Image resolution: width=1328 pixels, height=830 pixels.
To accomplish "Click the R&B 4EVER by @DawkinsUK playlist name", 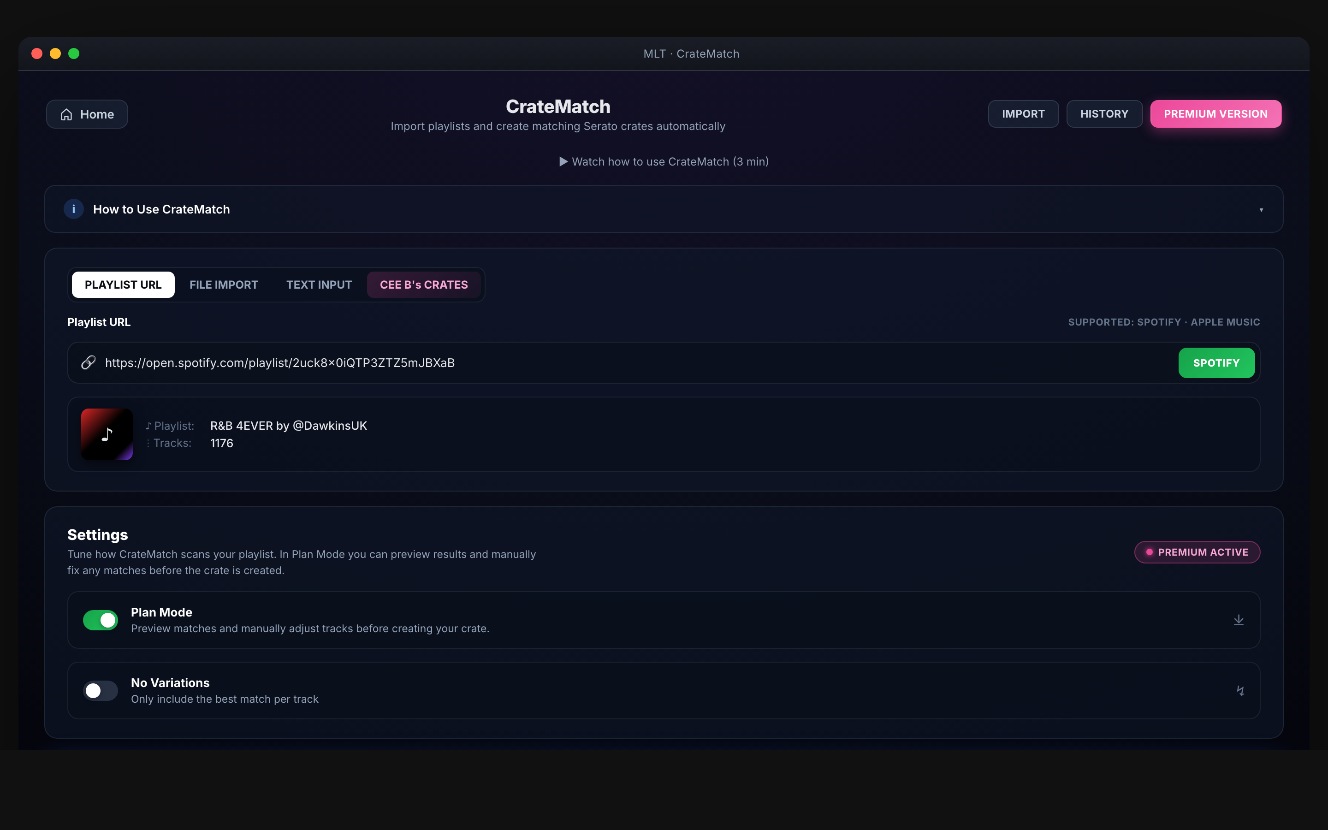I will point(289,426).
